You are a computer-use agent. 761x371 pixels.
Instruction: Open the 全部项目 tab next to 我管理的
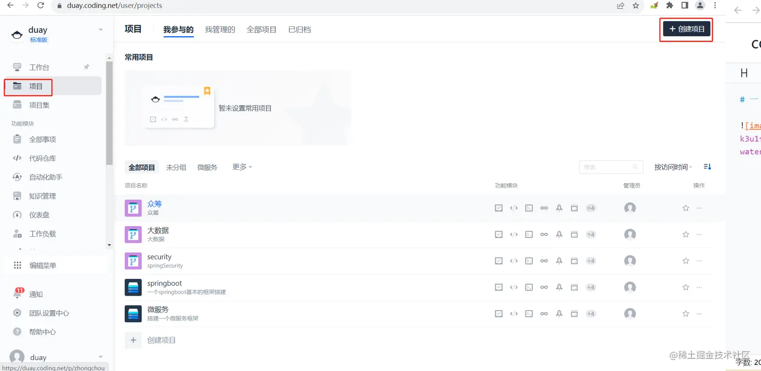(x=262, y=30)
